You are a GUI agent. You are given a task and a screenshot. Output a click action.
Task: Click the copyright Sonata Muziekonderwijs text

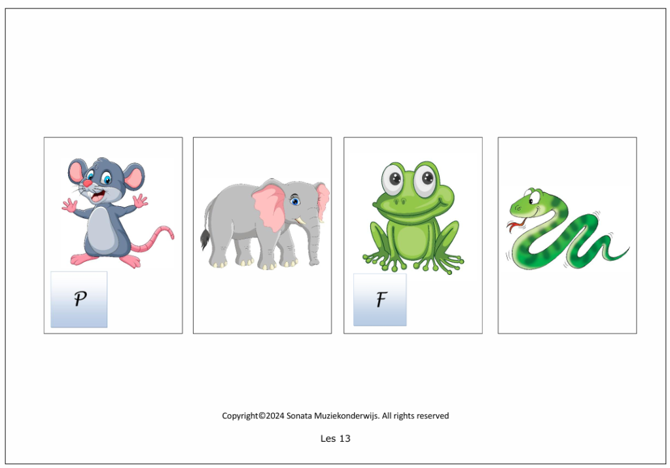pos(335,416)
